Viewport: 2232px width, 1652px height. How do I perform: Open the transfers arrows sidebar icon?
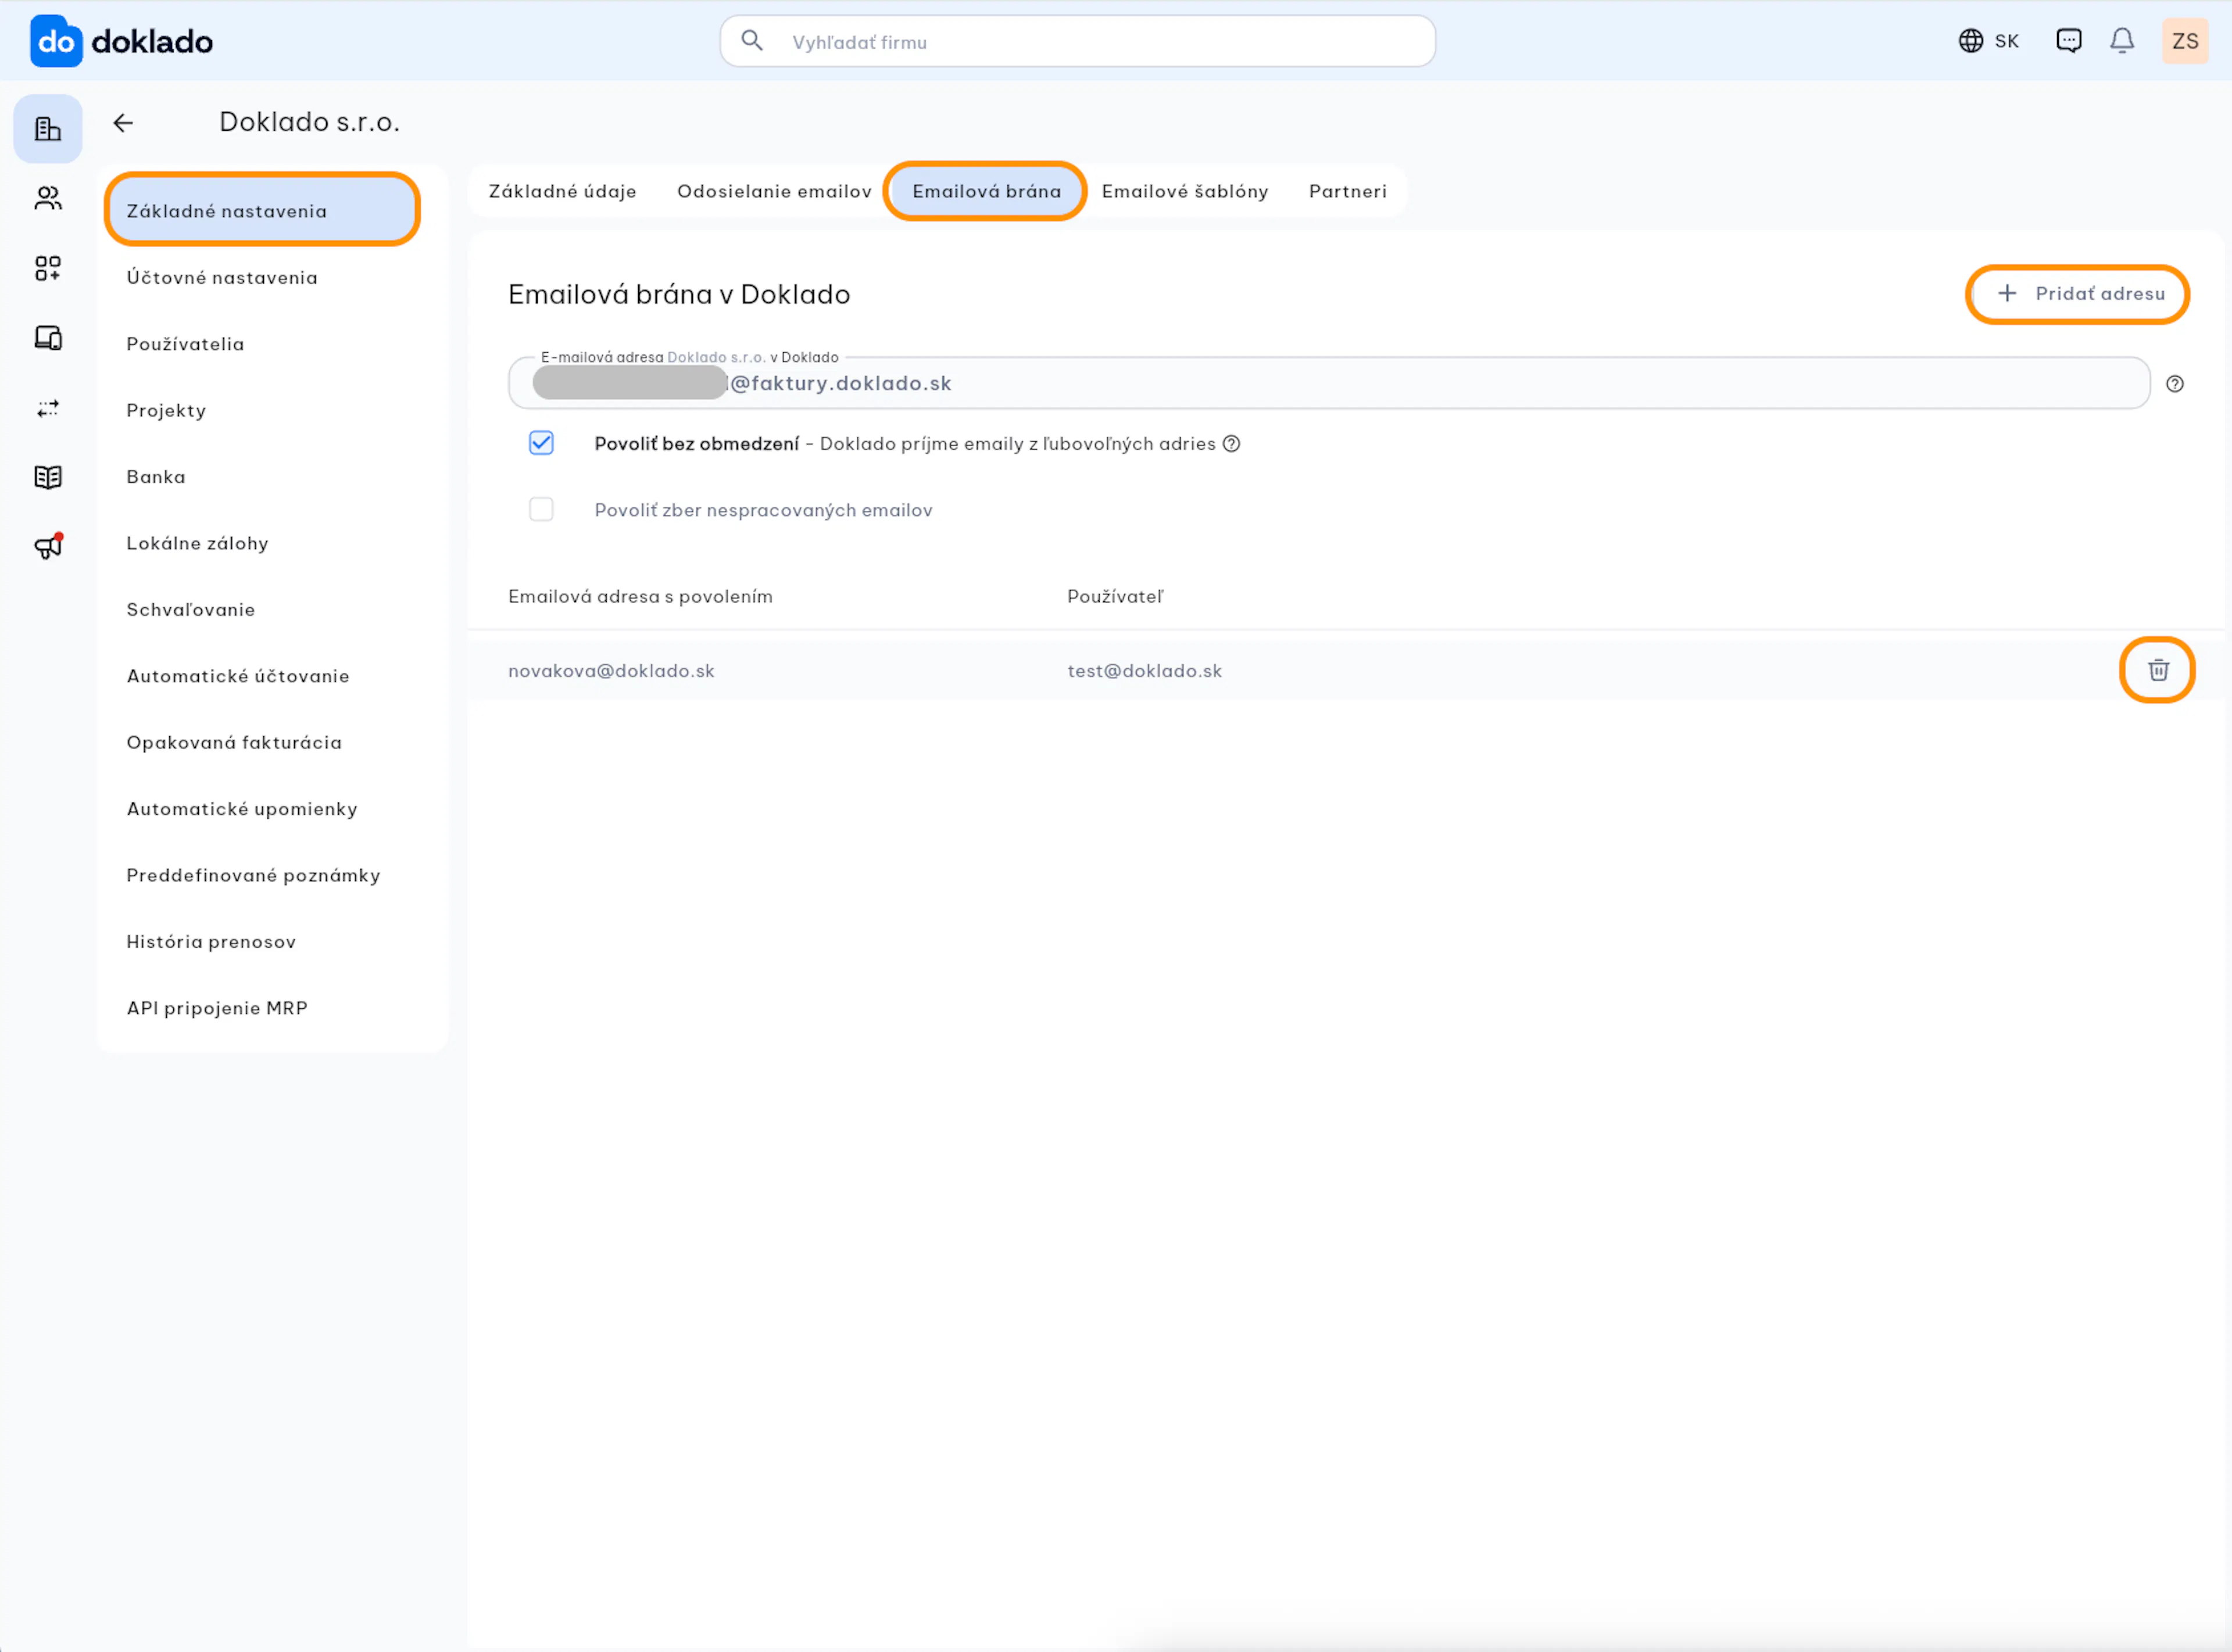click(x=48, y=408)
